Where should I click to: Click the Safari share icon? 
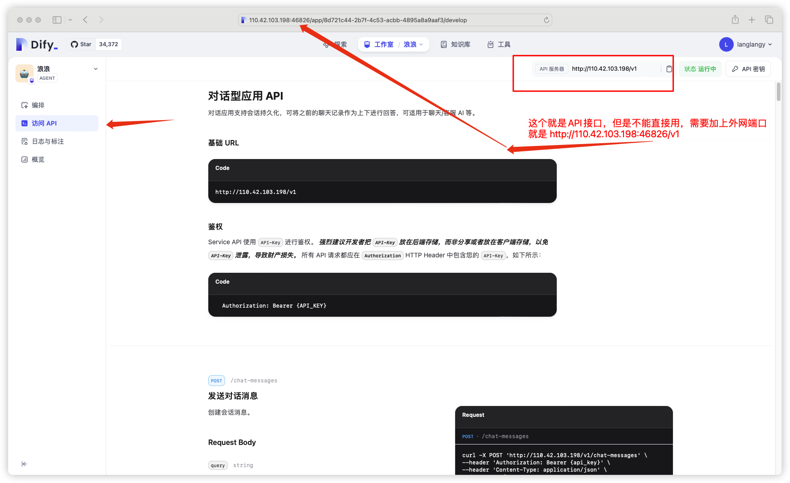(x=735, y=19)
